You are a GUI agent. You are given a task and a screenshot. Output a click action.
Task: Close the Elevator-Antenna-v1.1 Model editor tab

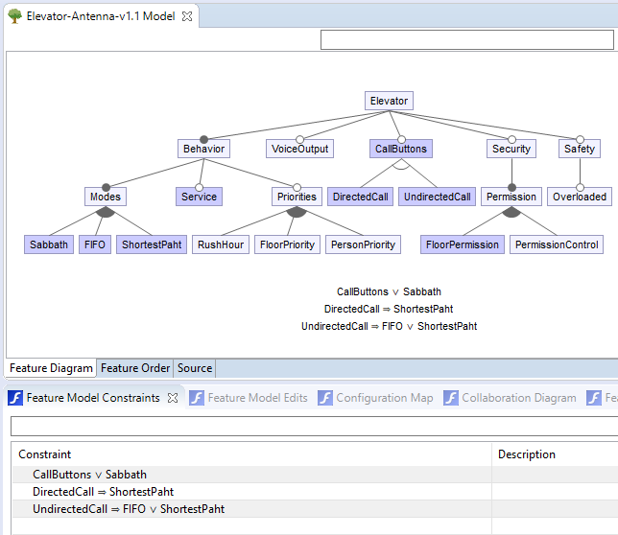click(187, 16)
